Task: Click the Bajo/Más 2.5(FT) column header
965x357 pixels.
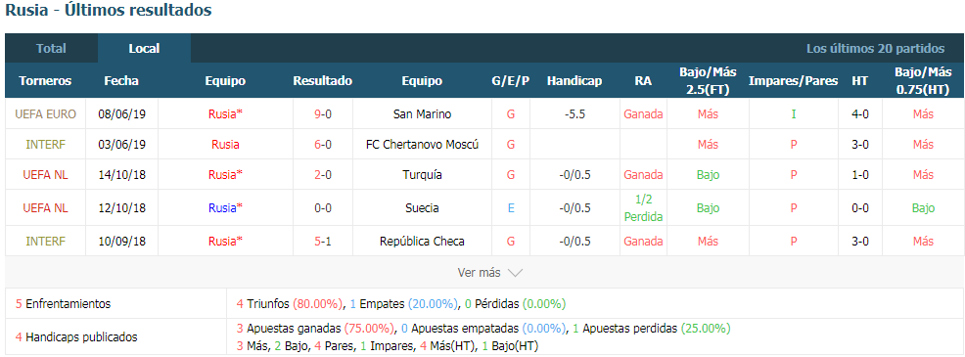Action: point(708,80)
